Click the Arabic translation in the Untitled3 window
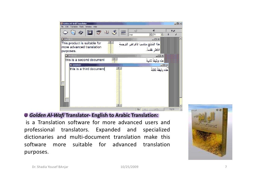Viewport: 259px width, 183px height. pos(159,70)
